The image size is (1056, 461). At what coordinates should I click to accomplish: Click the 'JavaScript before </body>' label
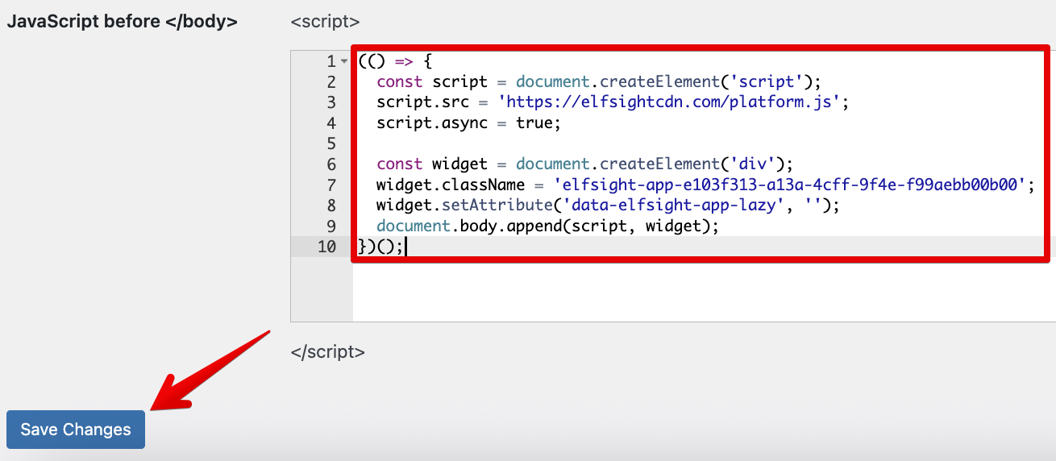pyautogui.click(x=122, y=22)
